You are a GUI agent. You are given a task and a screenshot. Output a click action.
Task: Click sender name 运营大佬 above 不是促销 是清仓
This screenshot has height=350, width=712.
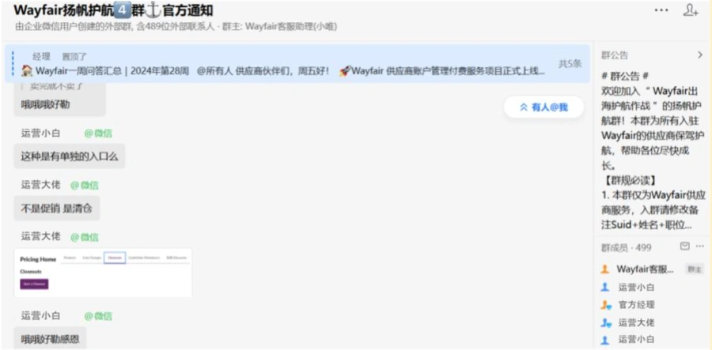[x=40, y=185]
